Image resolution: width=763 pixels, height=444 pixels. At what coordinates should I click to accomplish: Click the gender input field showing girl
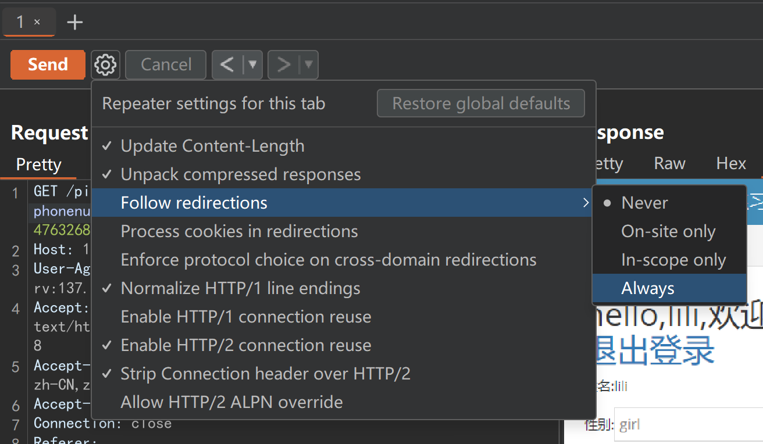686,425
